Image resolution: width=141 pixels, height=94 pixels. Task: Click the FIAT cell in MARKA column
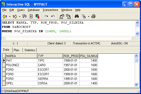click(21, 61)
